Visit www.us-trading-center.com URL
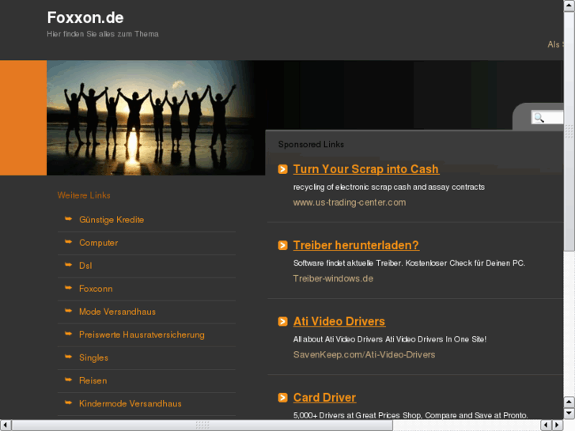The height and width of the screenshot is (431, 575). pos(350,202)
